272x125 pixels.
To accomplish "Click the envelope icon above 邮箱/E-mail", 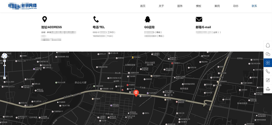I will pyautogui.click(x=199, y=19).
